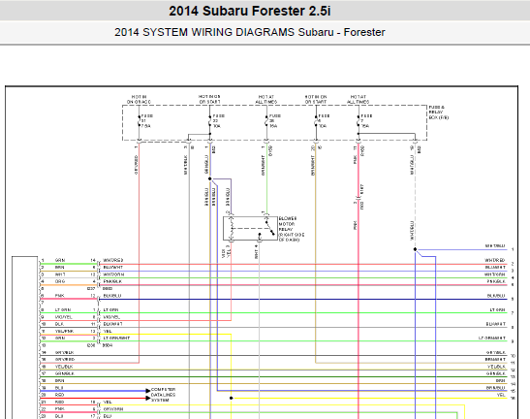Click "BRN" at left connector pin 2

point(60,268)
